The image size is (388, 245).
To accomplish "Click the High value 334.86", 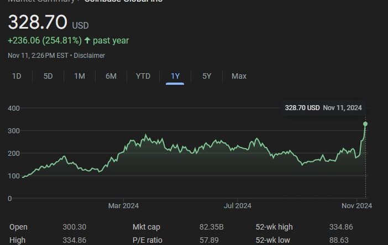I will click(74, 240).
